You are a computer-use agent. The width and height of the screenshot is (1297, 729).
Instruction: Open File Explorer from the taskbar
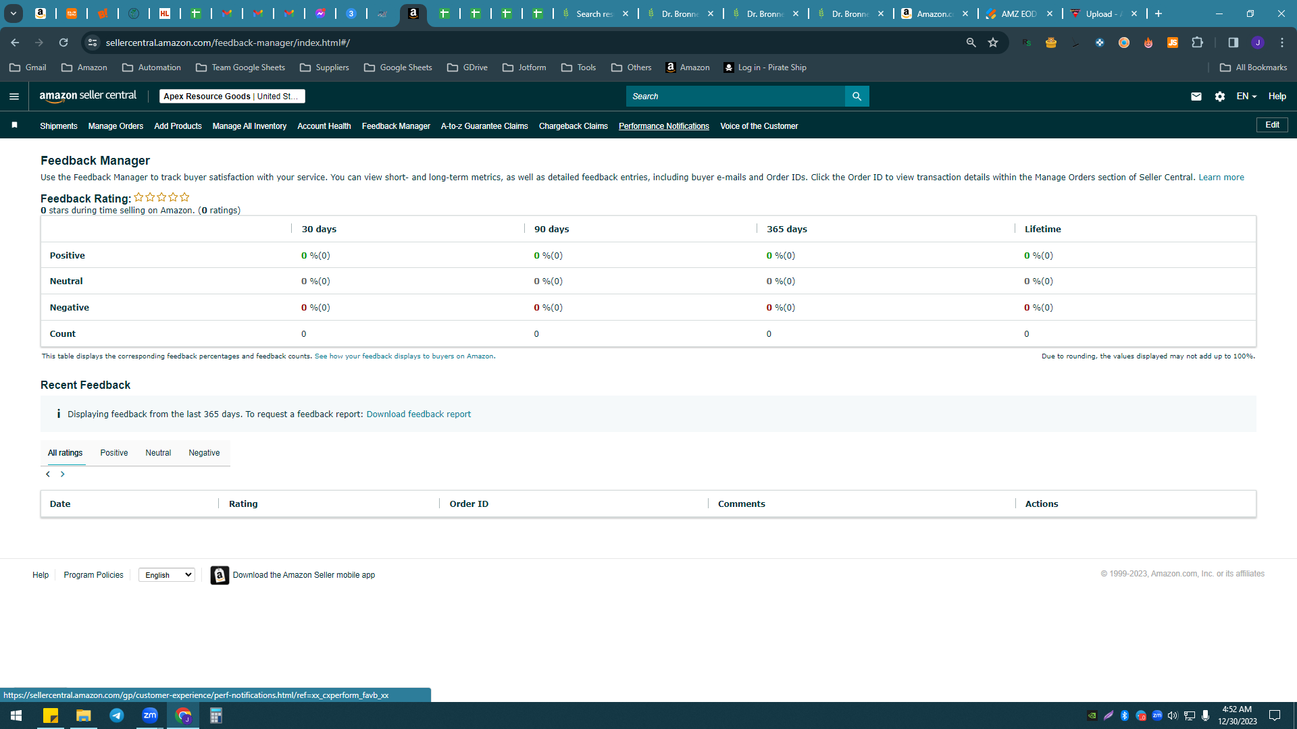pos(84,715)
